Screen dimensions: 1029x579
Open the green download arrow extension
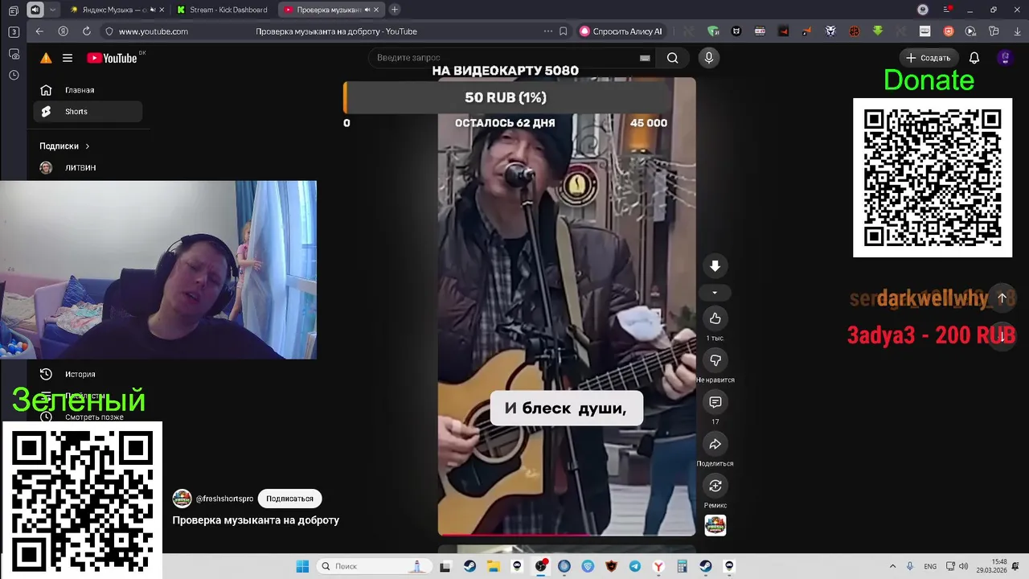point(878,31)
